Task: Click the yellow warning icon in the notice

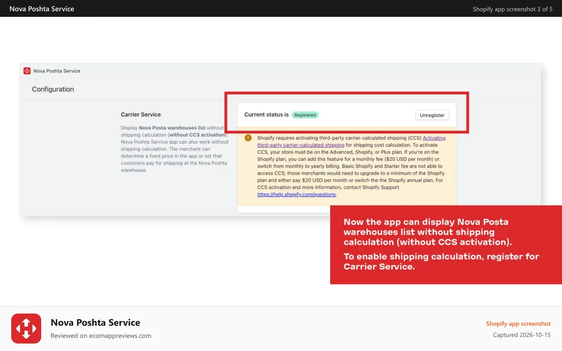Action: click(248, 138)
